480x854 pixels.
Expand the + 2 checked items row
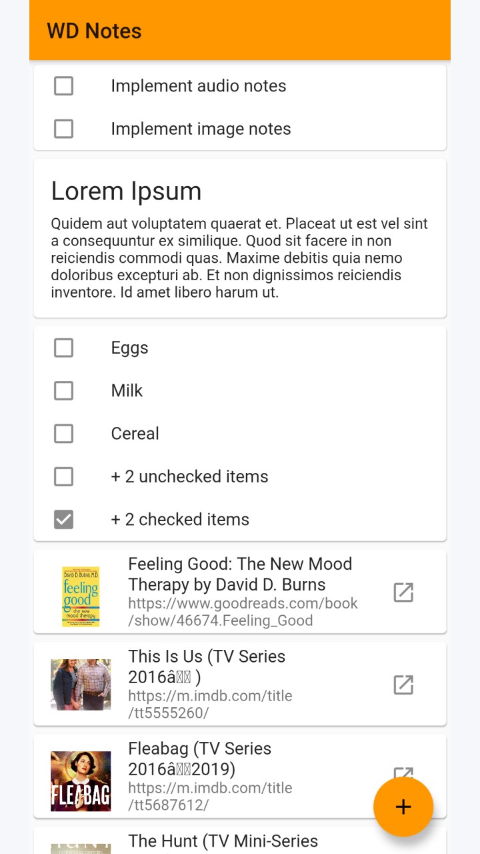[x=240, y=519]
